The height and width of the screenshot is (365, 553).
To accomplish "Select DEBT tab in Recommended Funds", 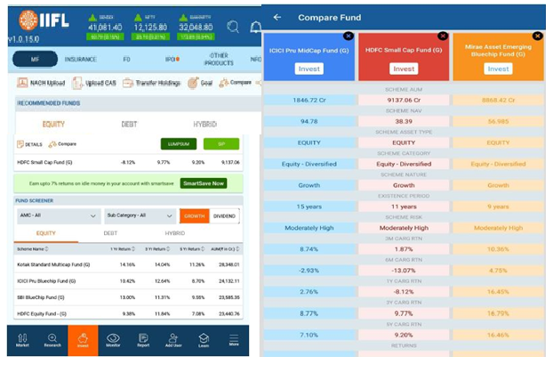I will click(x=129, y=125).
